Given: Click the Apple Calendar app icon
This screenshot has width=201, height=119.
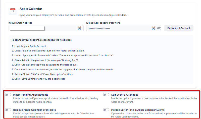Looking at the screenshot, I should [13, 11].
